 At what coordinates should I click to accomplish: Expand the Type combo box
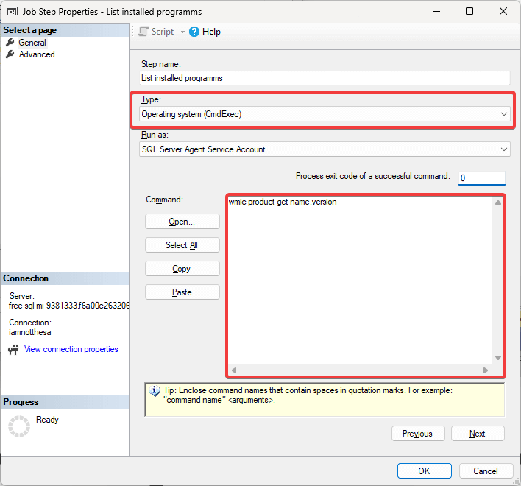[325, 114]
